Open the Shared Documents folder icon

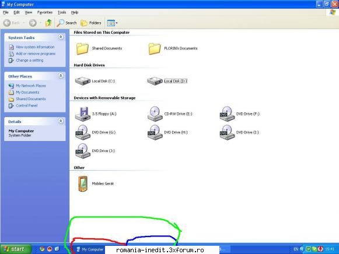[x=83, y=48]
